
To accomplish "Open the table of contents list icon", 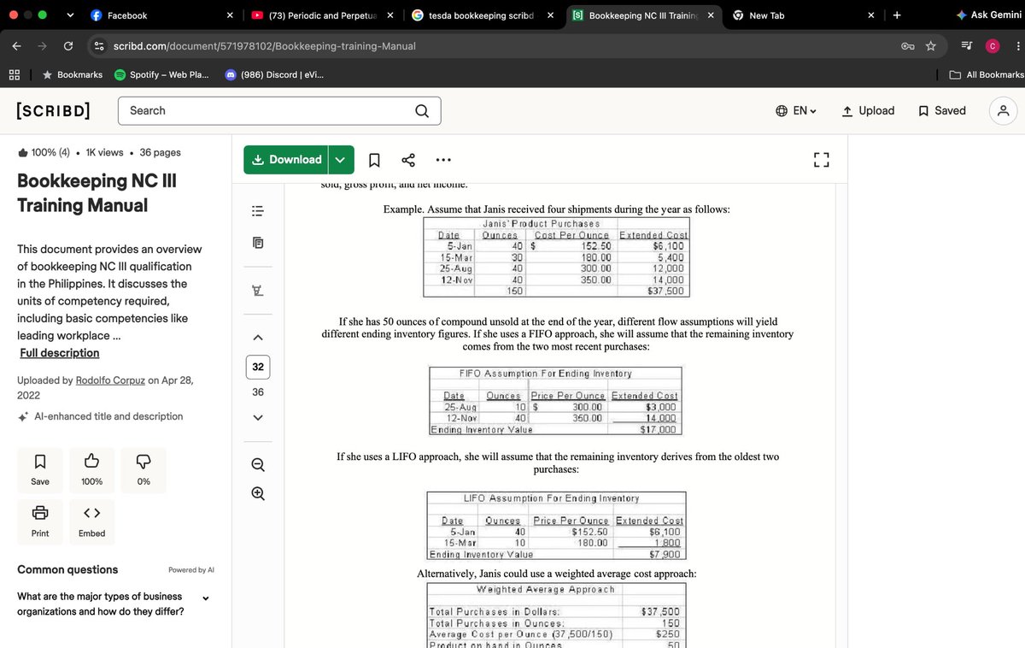I will click(x=258, y=209).
